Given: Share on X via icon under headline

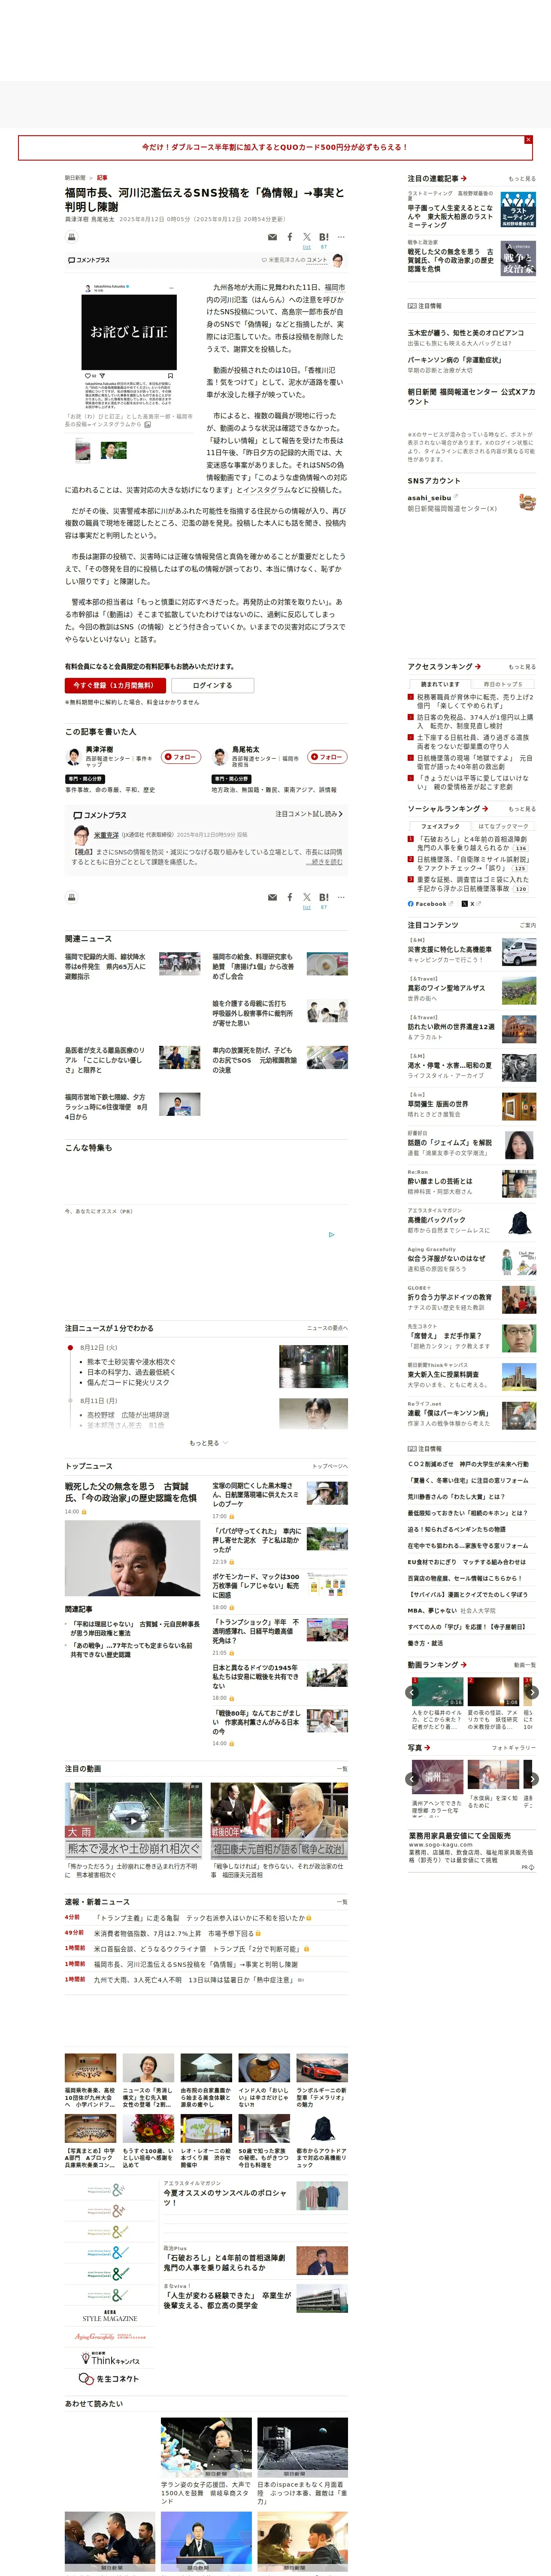Looking at the screenshot, I should (307, 237).
